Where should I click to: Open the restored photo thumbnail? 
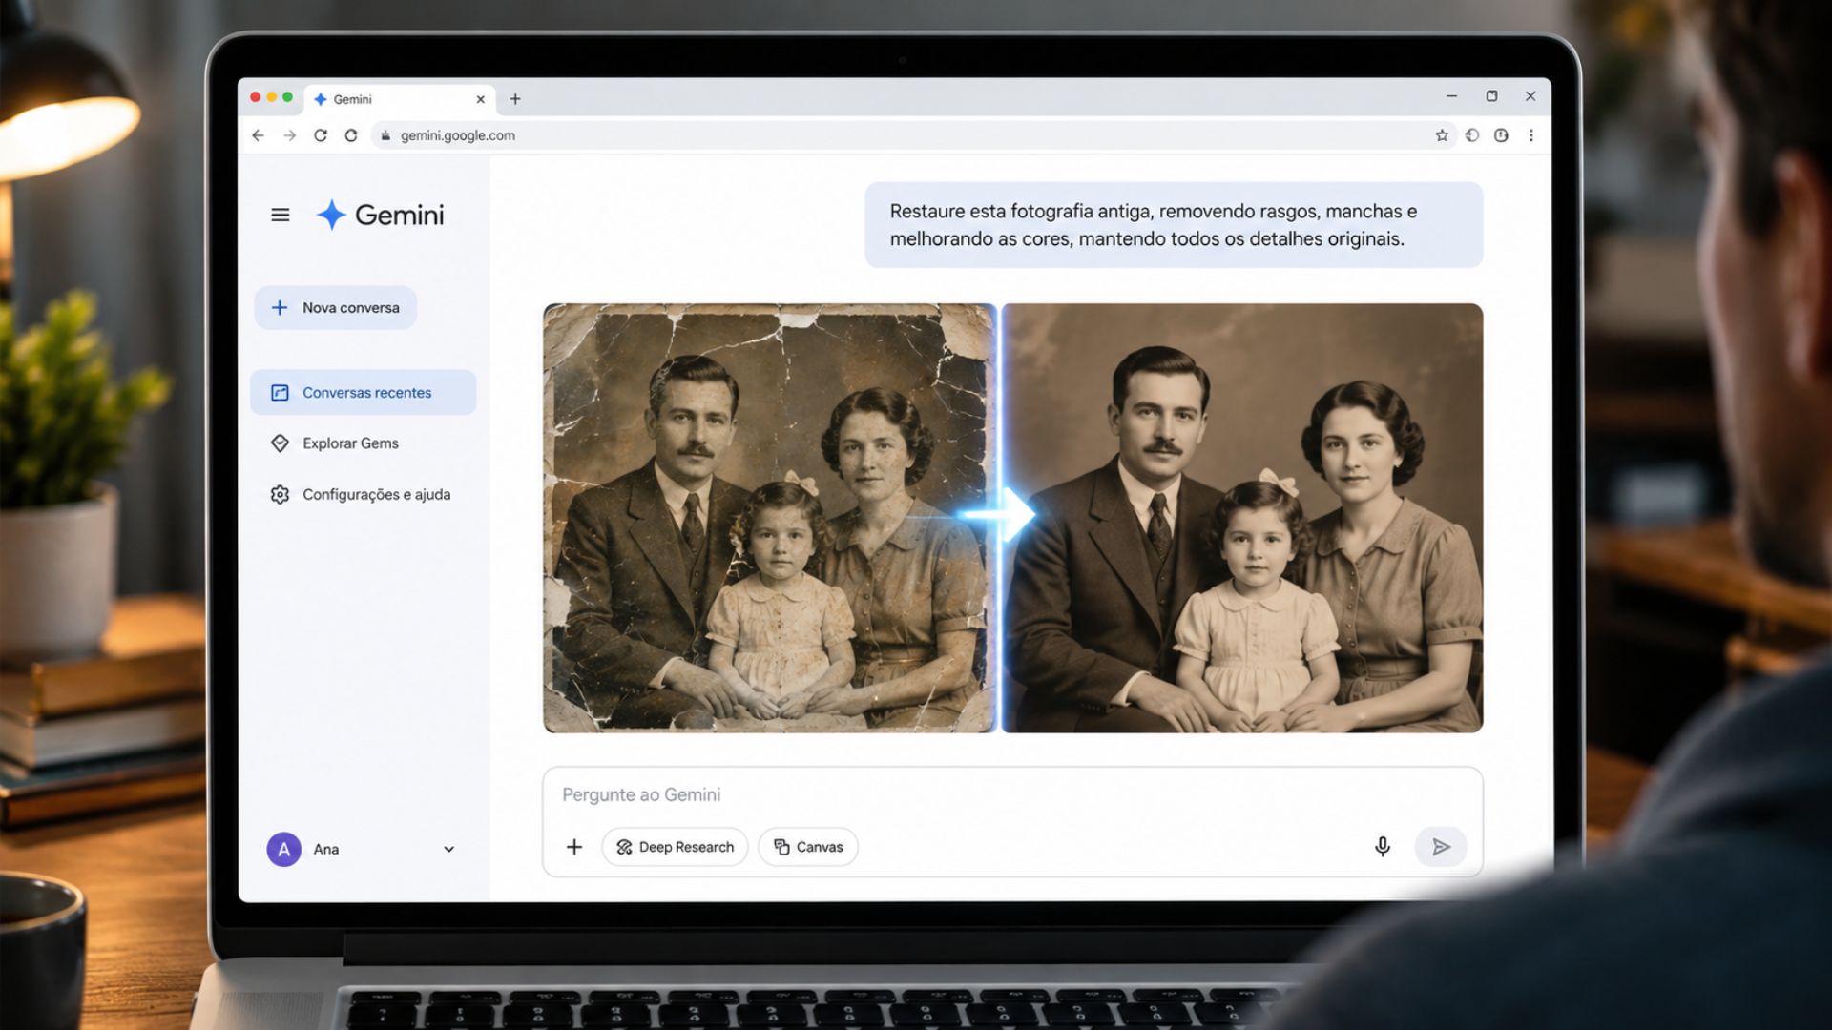[1242, 518]
